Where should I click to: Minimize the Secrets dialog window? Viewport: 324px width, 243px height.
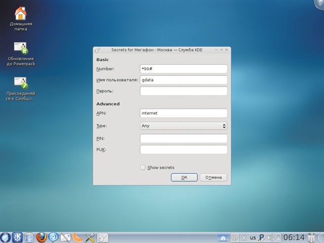tap(216, 50)
